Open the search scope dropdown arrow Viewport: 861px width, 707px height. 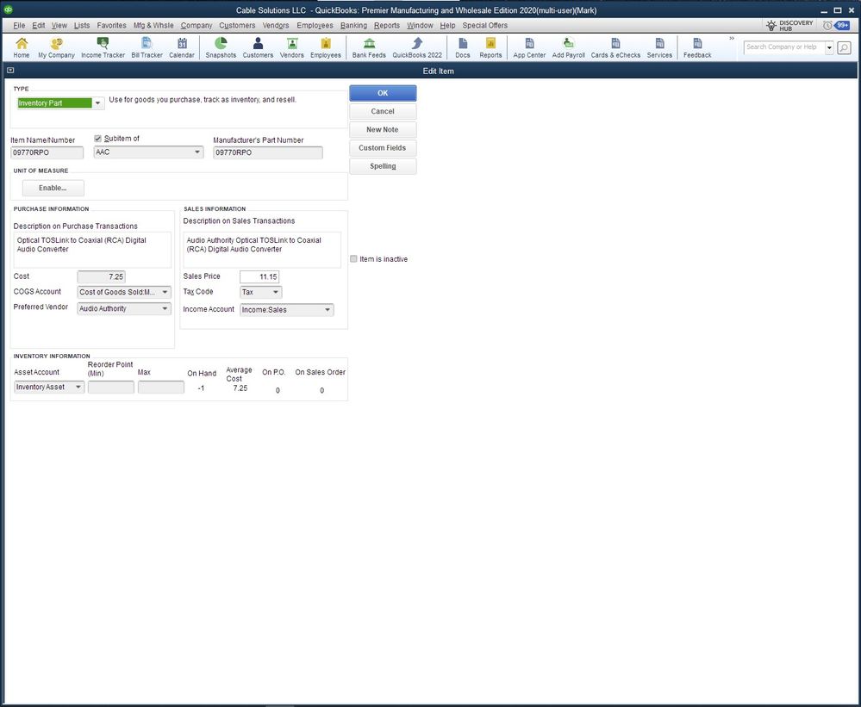click(829, 47)
